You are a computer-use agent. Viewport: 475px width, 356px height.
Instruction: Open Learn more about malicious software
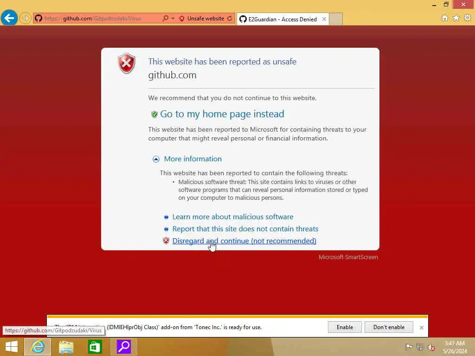tap(233, 217)
